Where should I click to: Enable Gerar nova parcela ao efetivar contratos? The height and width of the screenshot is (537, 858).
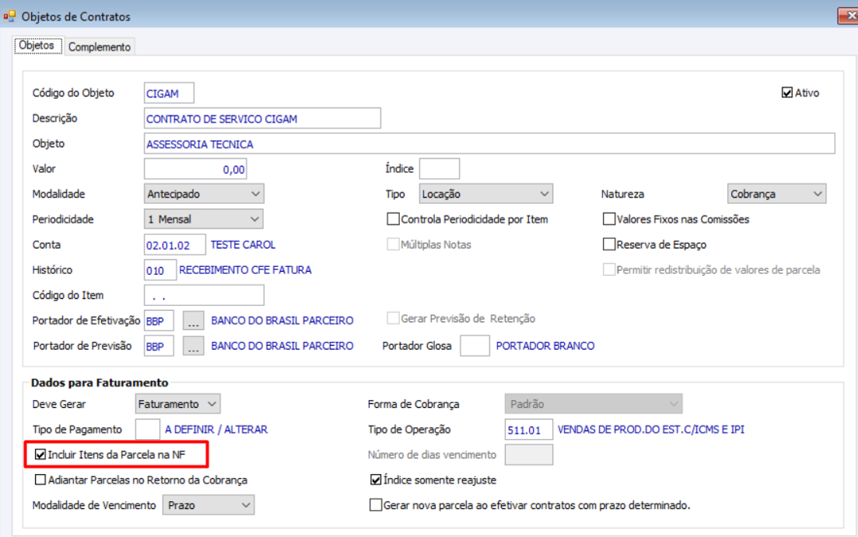tap(375, 504)
